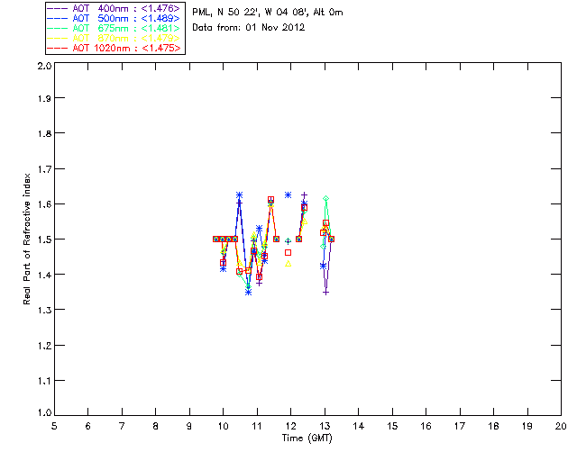This screenshot has height=461, width=577.
Task: Click the site header text starting with PML
Action: click(x=268, y=12)
